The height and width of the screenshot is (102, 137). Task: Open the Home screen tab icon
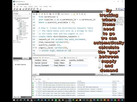coord(14,4)
